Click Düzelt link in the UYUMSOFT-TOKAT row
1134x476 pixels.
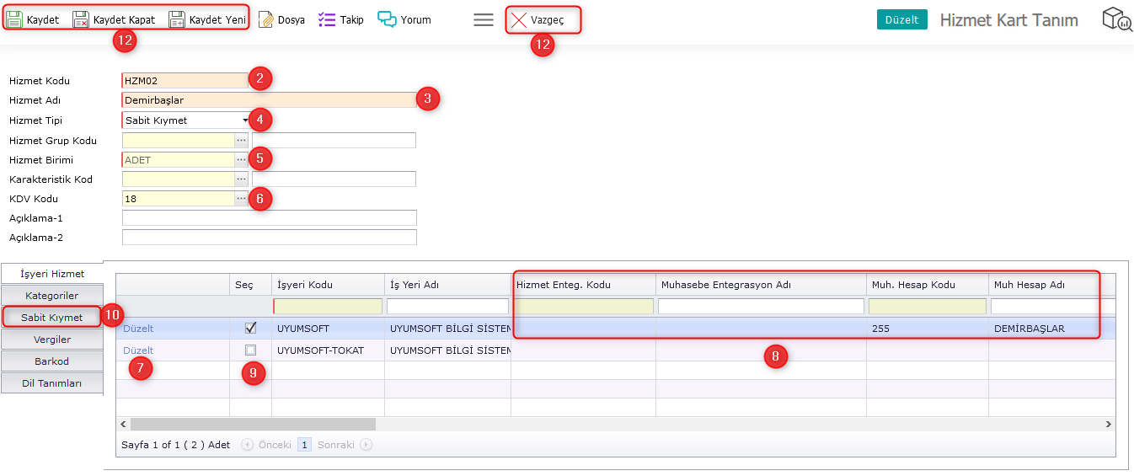click(138, 350)
